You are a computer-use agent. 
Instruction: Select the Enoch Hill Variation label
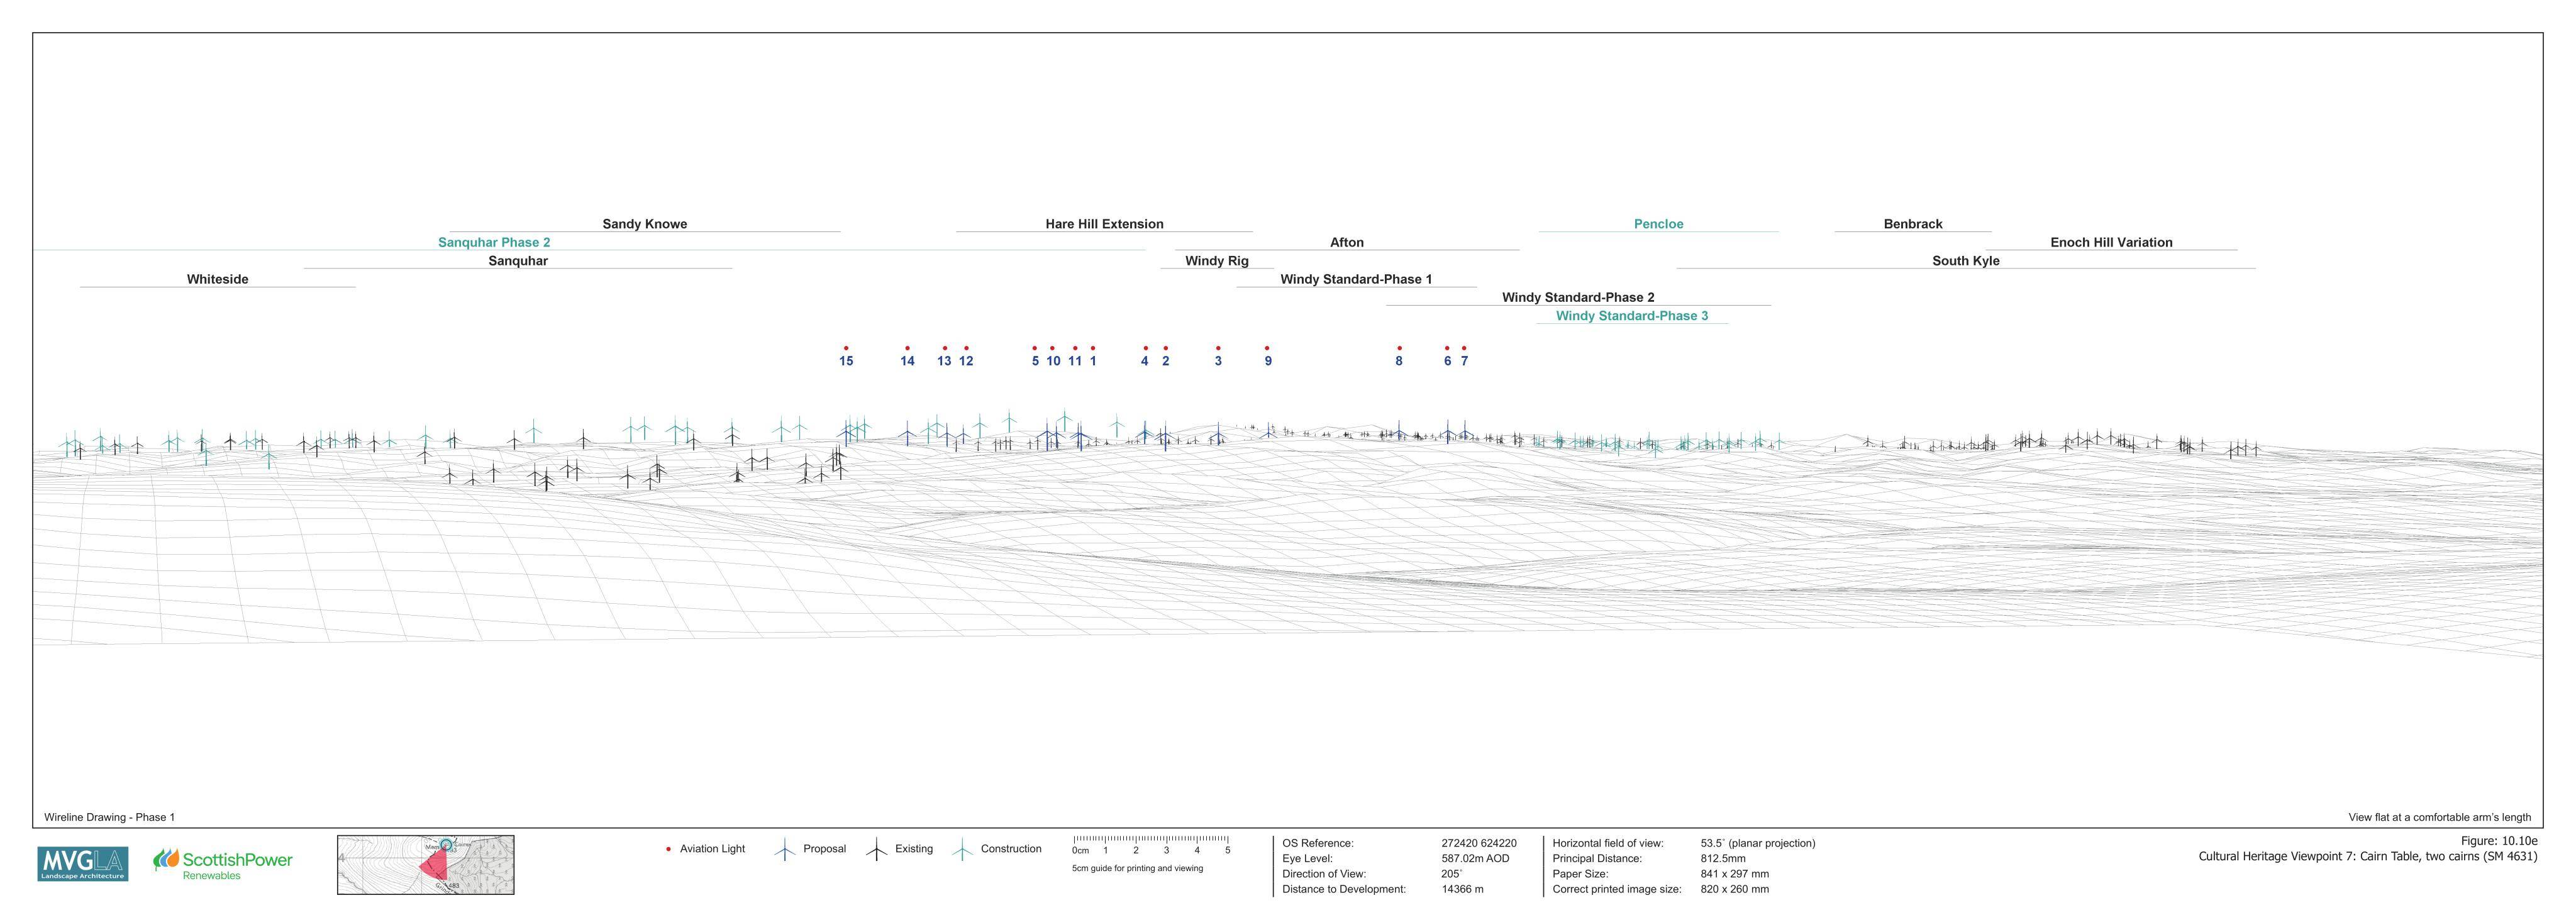coord(2111,242)
